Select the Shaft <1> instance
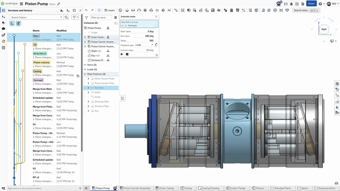Image resolution: width=340 pixels, height=191 pixels. [96, 51]
